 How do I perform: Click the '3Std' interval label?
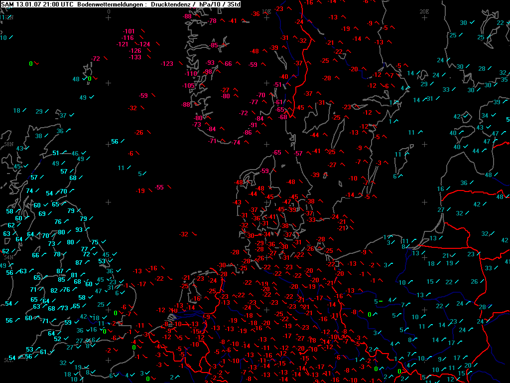pyautogui.click(x=232, y=4)
